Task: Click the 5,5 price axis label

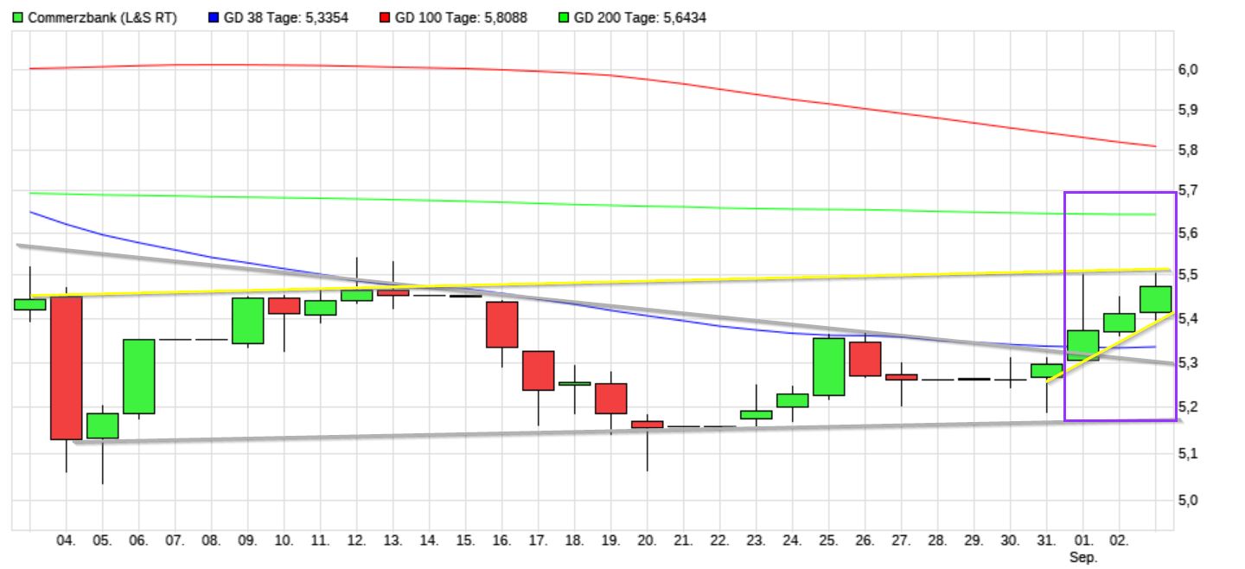Action: coord(1190,275)
